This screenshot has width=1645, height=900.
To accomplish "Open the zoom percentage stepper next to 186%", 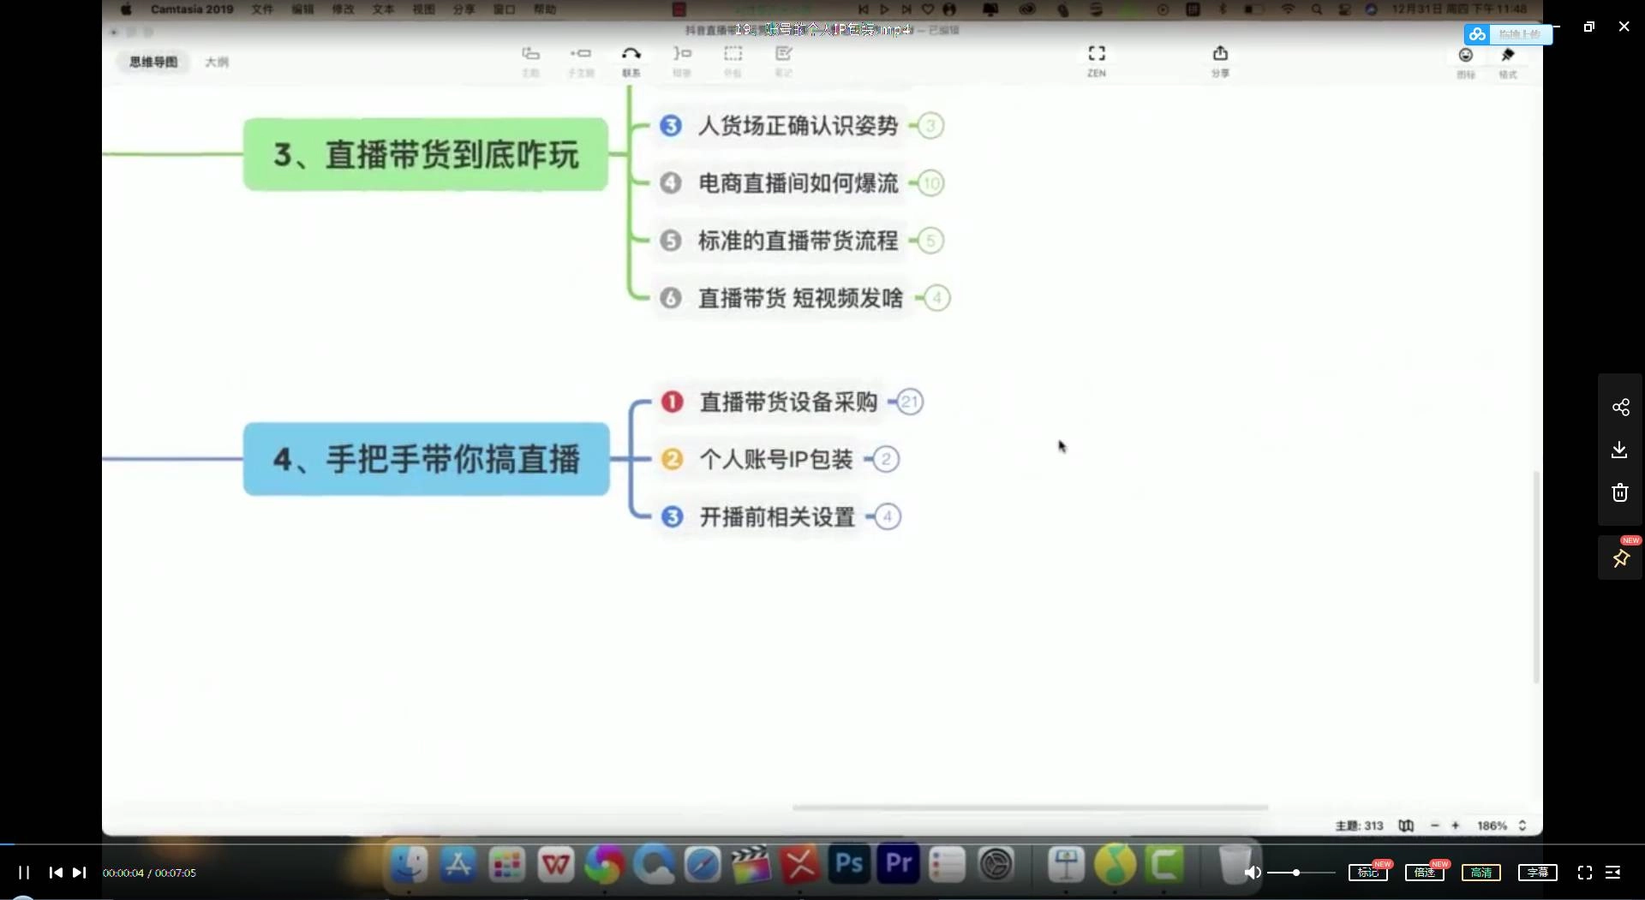I will pyautogui.click(x=1522, y=825).
